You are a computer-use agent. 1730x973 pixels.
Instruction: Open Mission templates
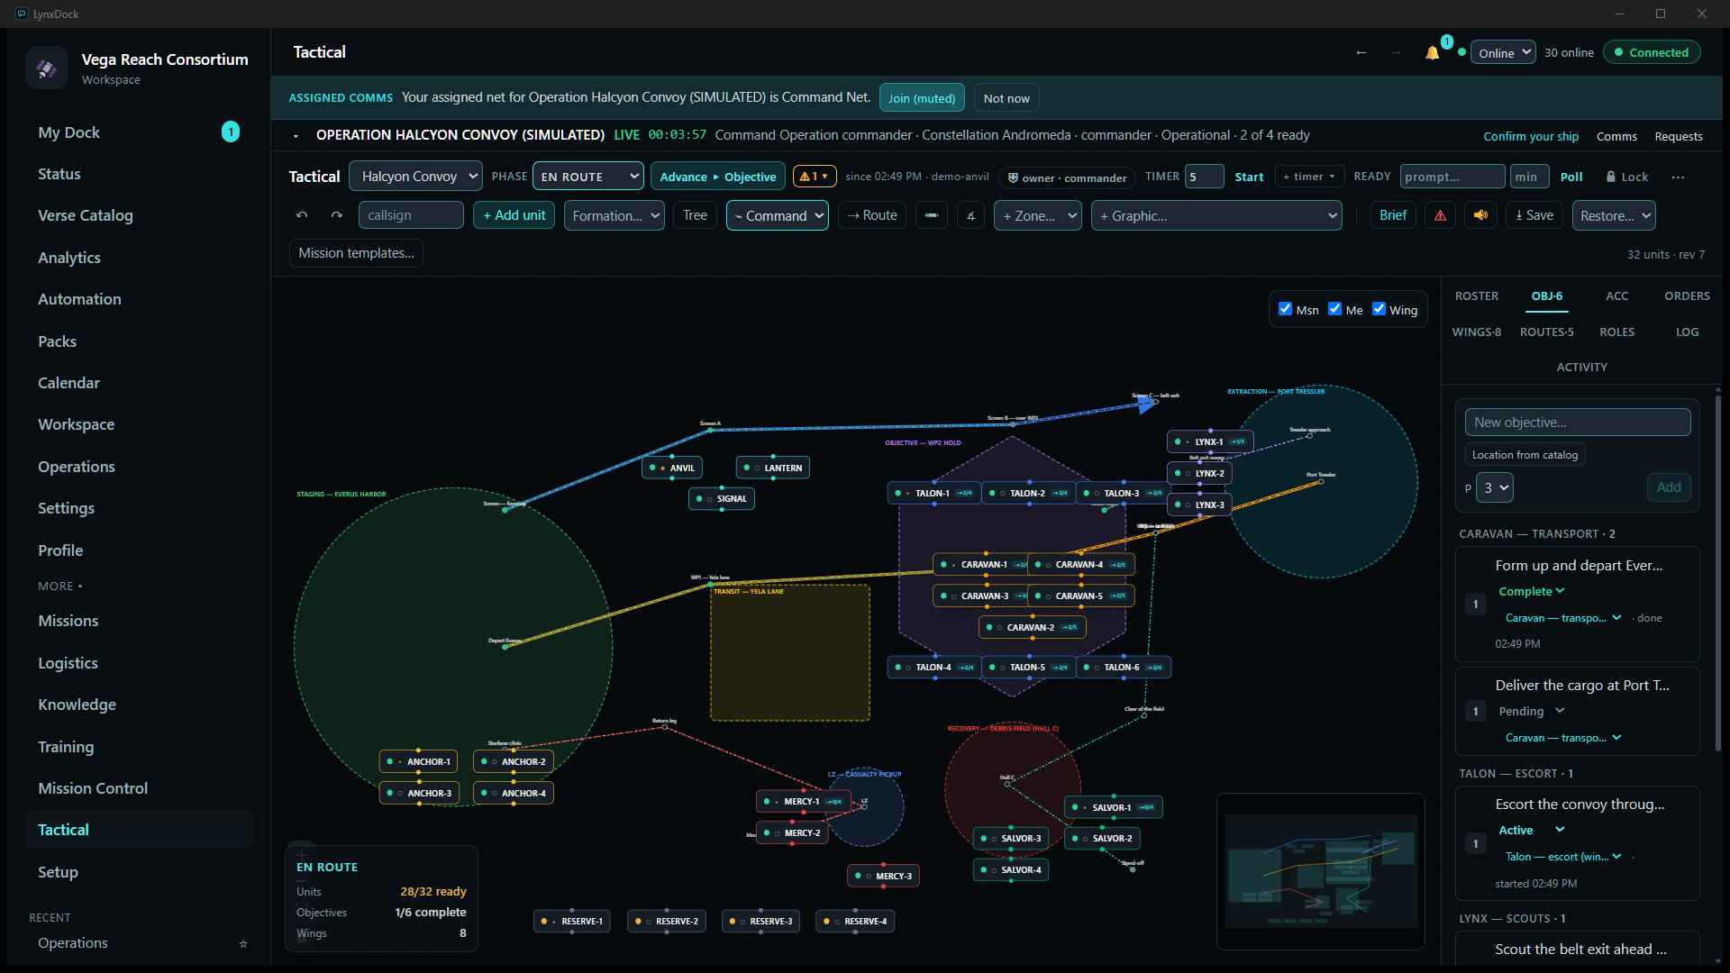tap(356, 253)
